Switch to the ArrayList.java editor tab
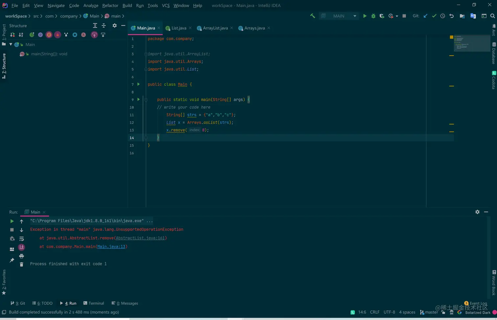 pyautogui.click(x=215, y=28)
